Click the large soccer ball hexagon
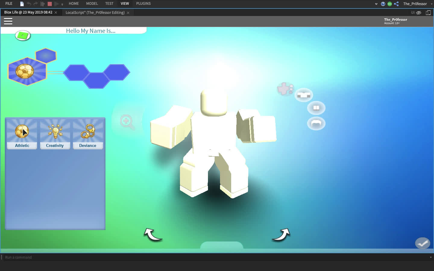Screen dimensions: 434x271 tap(27, 71)
